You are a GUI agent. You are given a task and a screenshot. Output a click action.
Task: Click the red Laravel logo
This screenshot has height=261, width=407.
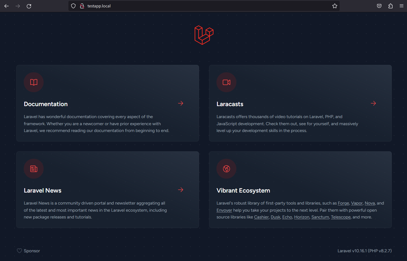pyautogui.click(x=204, y=35)
